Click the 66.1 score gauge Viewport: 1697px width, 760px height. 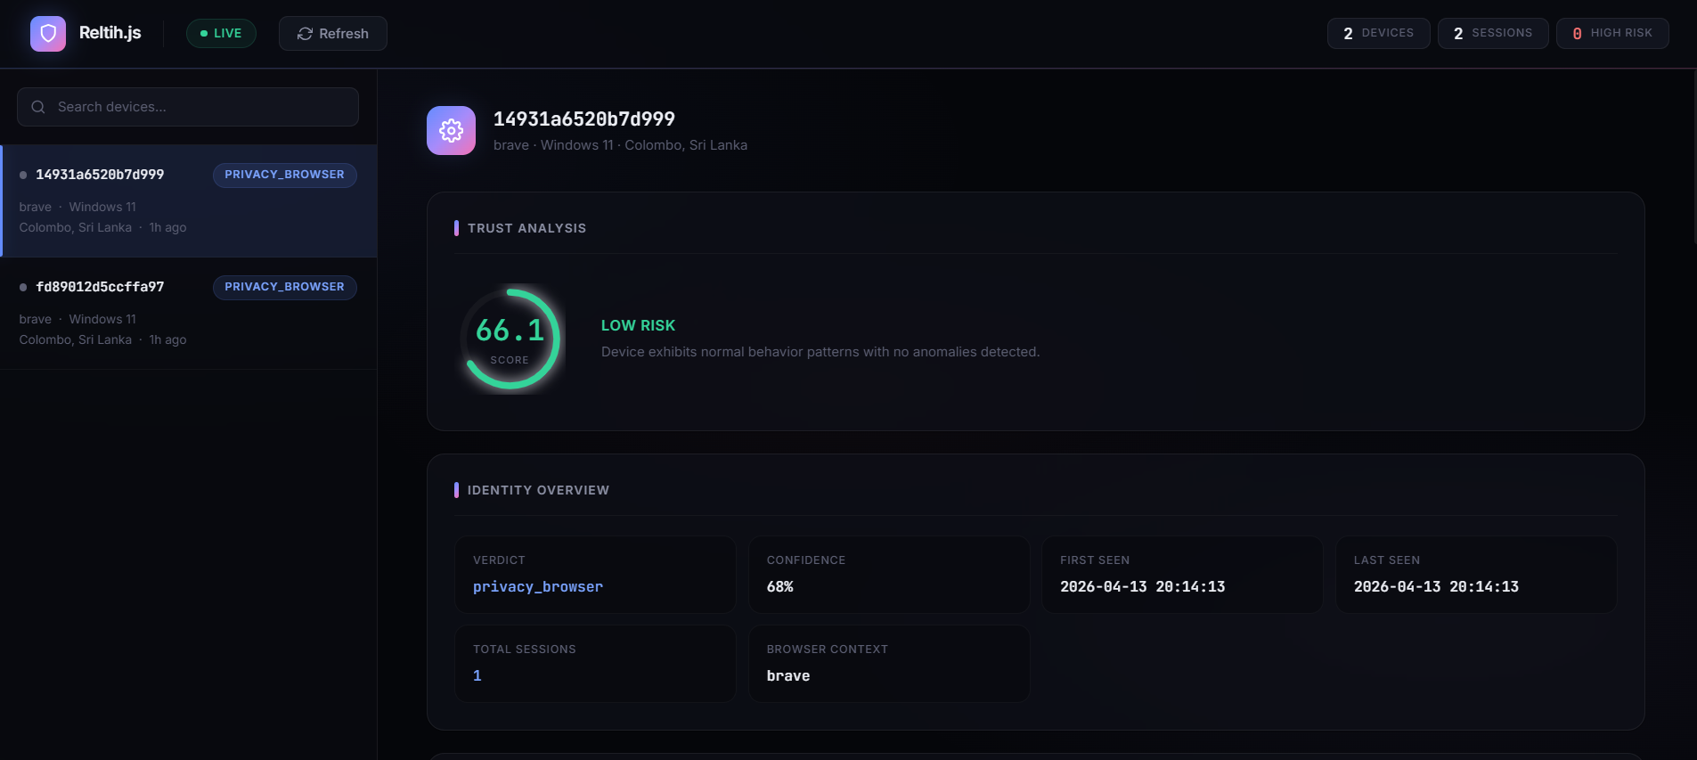click(510, 339)
